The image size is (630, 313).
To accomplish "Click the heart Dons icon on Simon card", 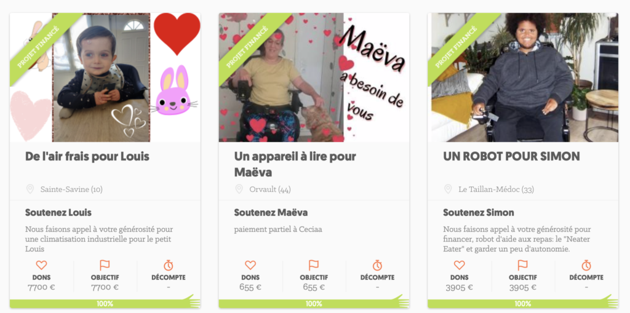I will pyautogui.click(x=459, y=265).
